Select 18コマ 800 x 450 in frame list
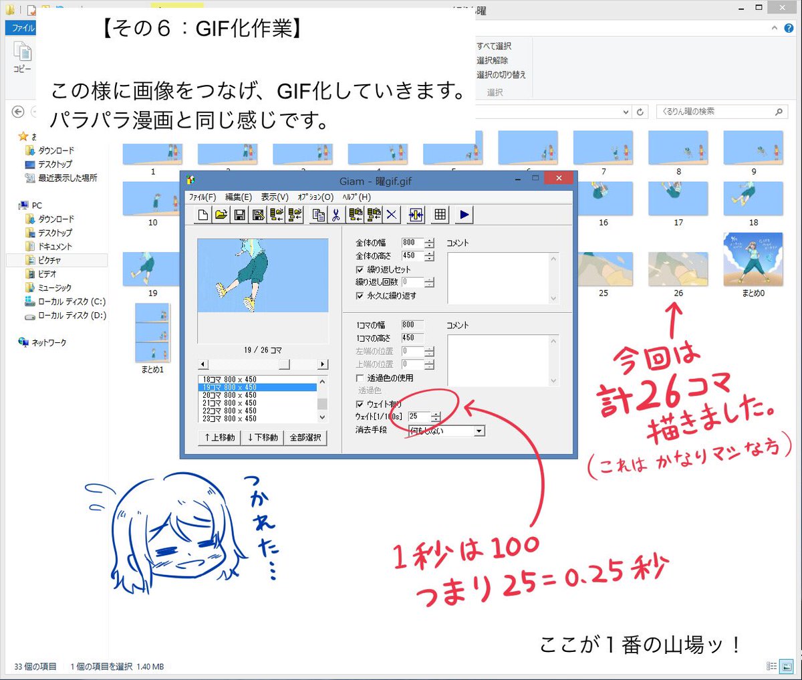The height and width of the screenshot is (680, 802). 257,379
